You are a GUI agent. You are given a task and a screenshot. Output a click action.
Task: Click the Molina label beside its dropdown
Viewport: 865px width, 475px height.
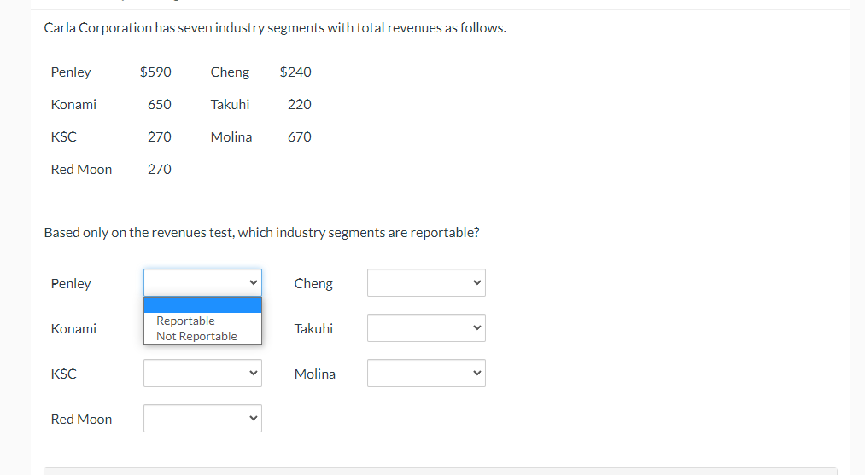(x=315, y=374)
